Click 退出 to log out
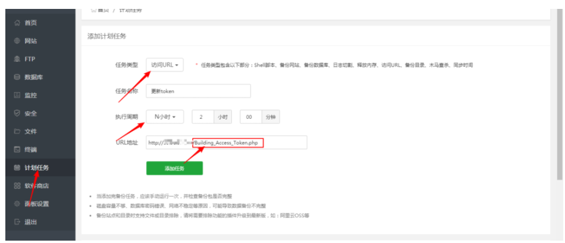 pos(30,222)
